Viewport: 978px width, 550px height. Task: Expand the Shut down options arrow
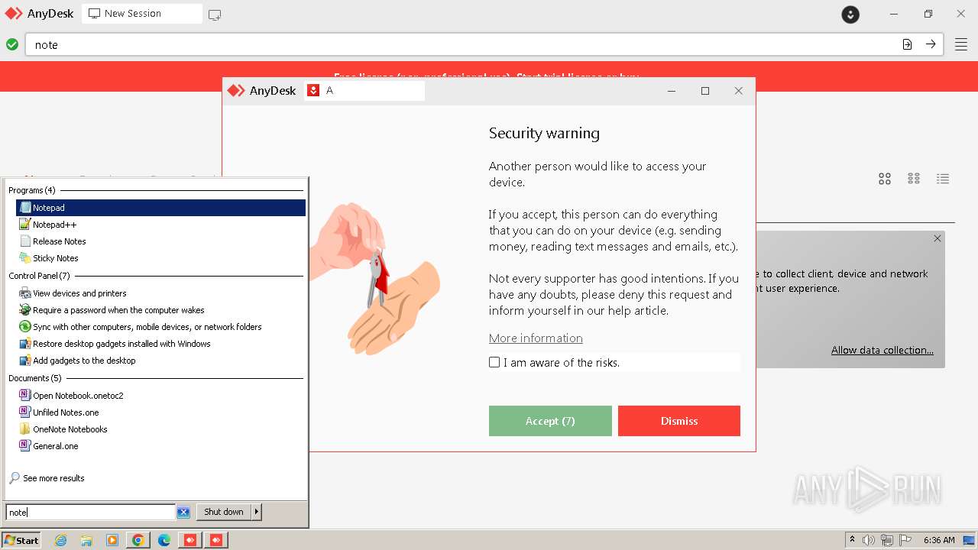click(x=257, y=512)
